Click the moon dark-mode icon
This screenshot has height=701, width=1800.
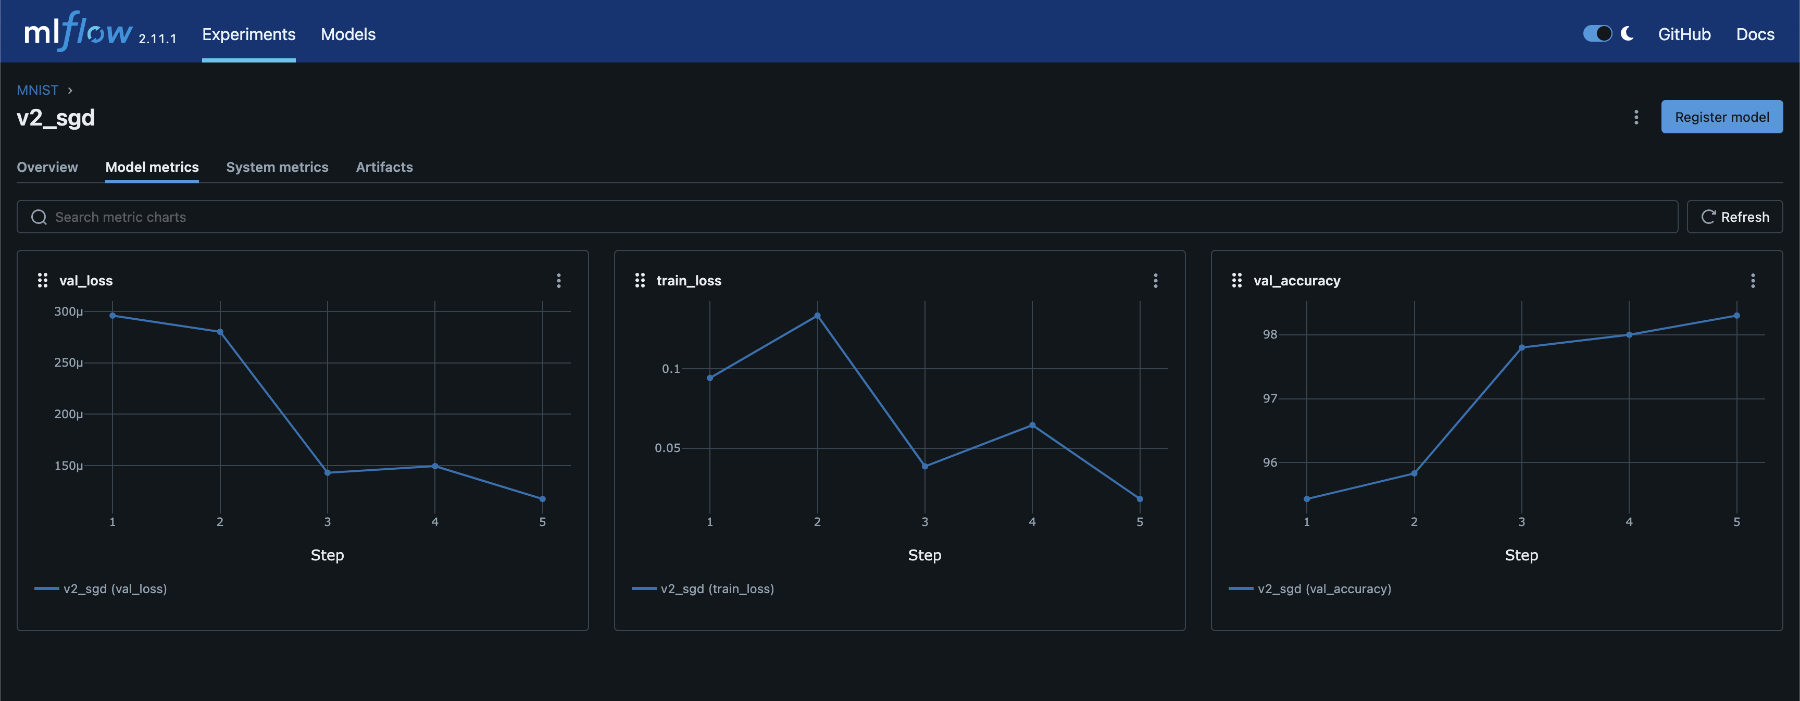pyautogui.click(x=1627, y=33)
